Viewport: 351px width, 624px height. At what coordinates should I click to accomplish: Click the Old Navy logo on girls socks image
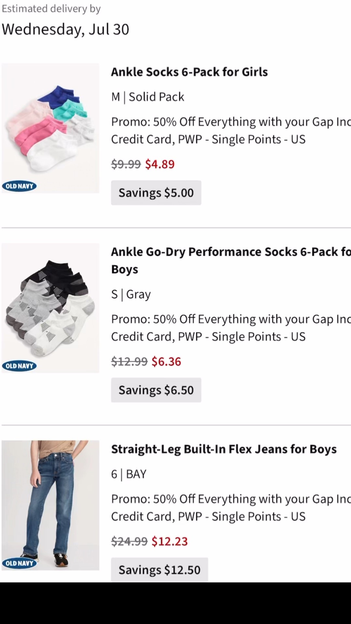point(19,186)
